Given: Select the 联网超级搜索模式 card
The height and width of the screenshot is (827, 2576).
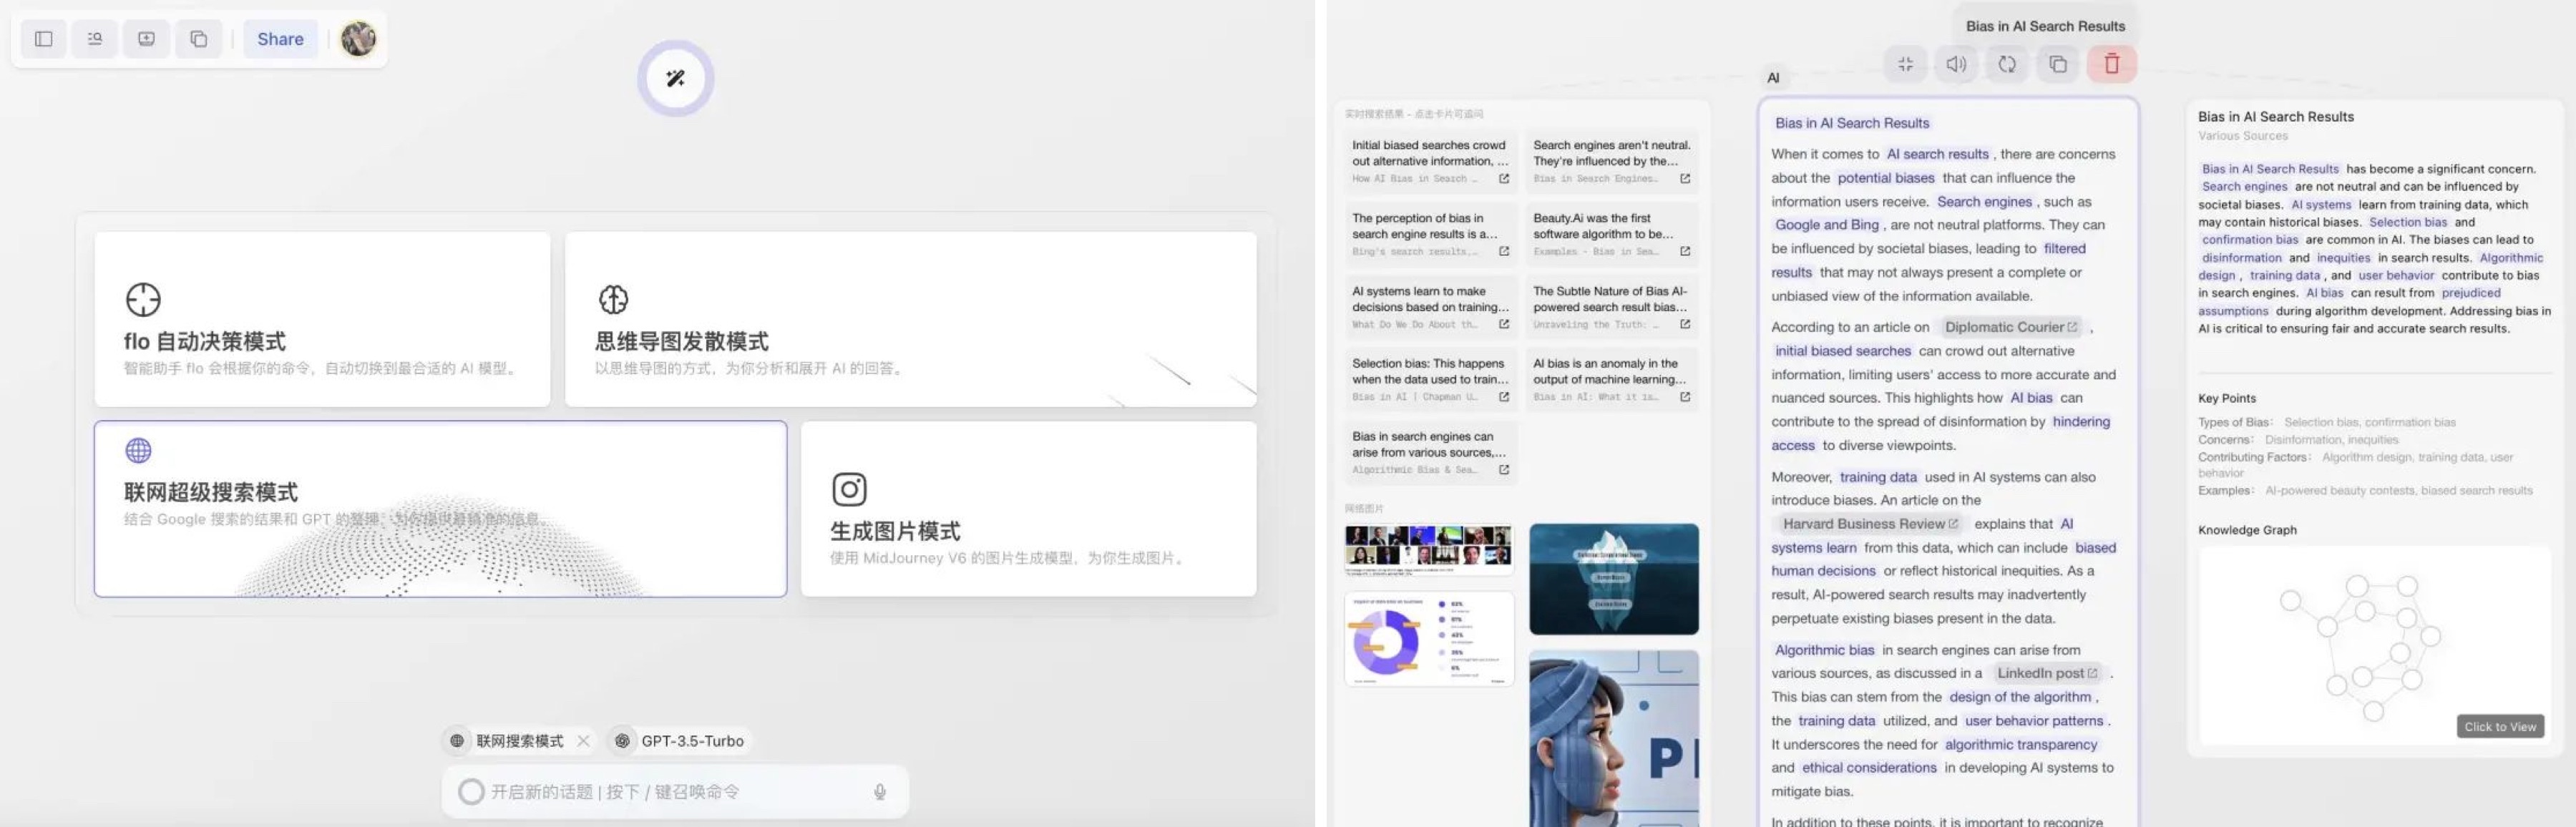Looking at the screenshot, I should click(440, 509).
